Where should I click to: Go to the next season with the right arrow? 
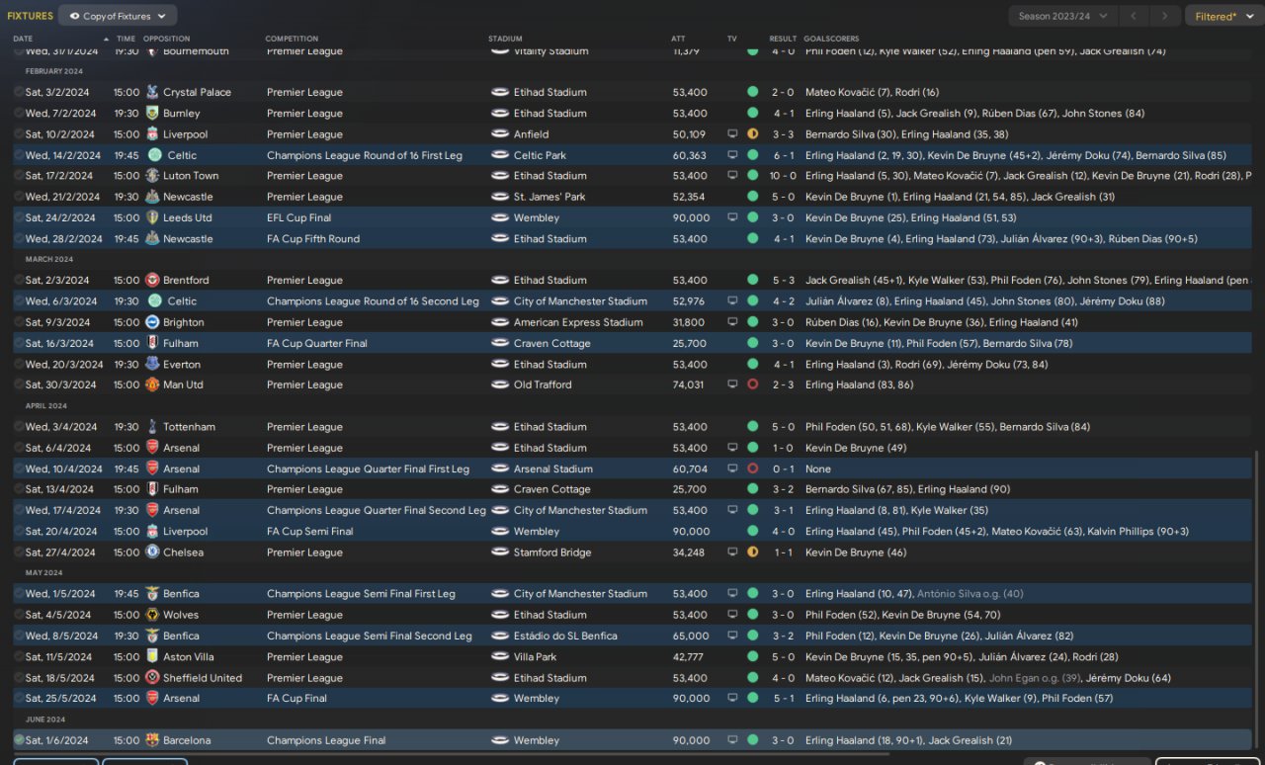tap(1167, 16)
